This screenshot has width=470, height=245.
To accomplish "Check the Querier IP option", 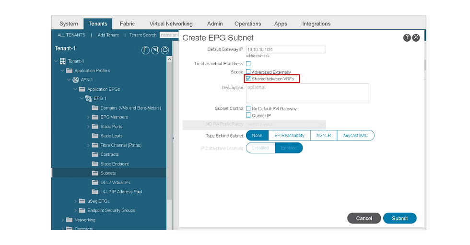I will pos(248,116).
